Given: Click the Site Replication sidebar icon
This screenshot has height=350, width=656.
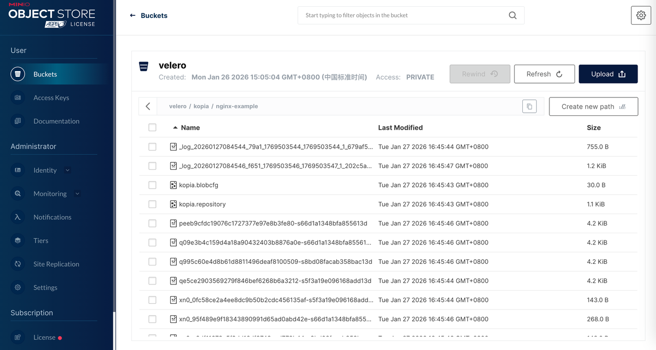Looking at the screenshot, I should tap(18, 264).
